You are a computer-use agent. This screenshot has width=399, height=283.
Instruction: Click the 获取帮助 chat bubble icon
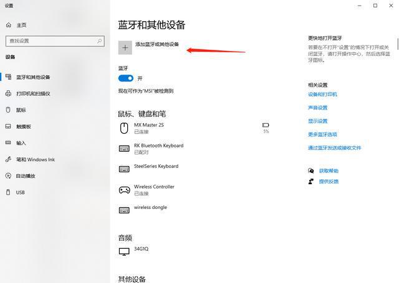311,170
